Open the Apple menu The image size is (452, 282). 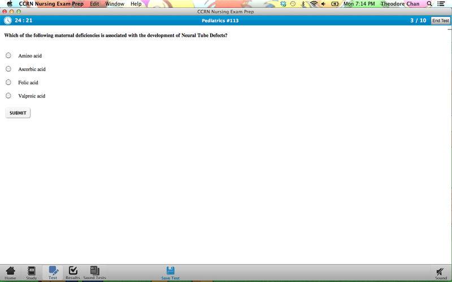[x=10, y=4]
